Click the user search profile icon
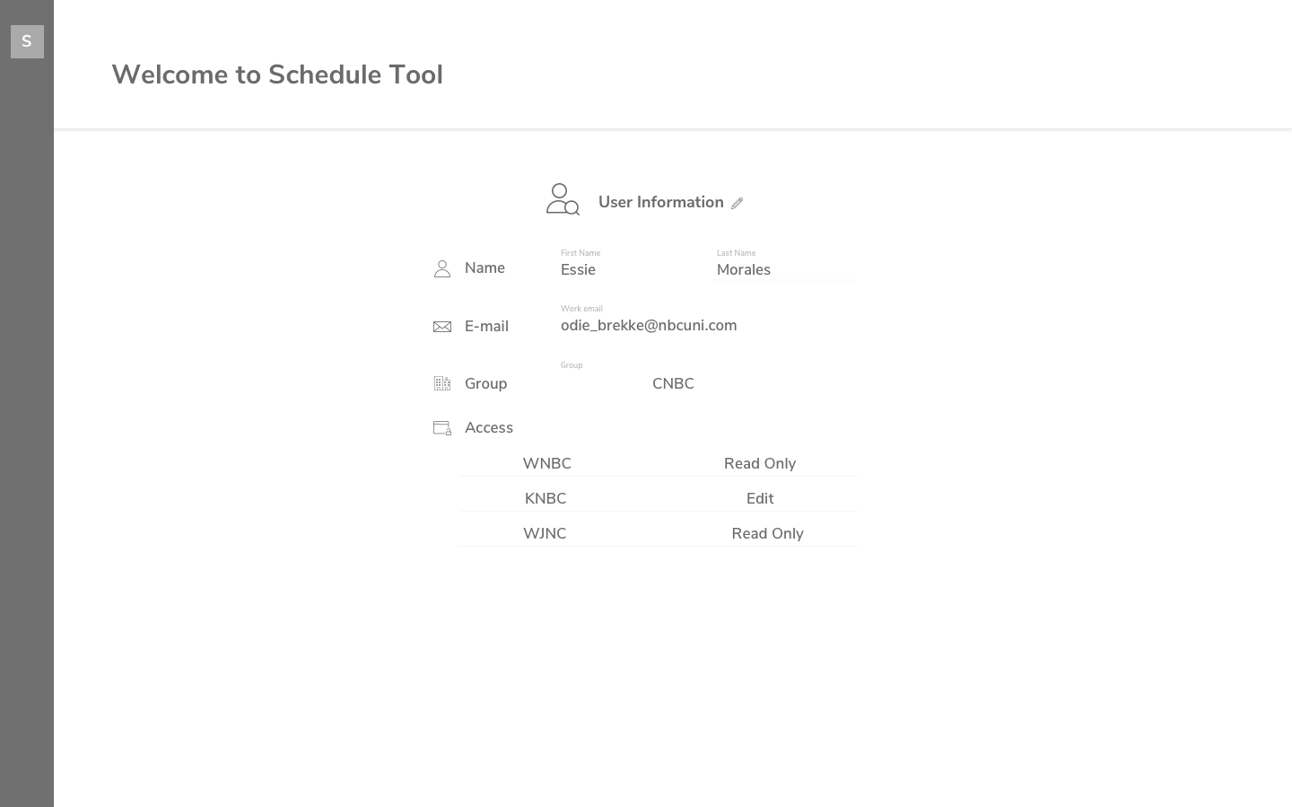 click(563, 199)
